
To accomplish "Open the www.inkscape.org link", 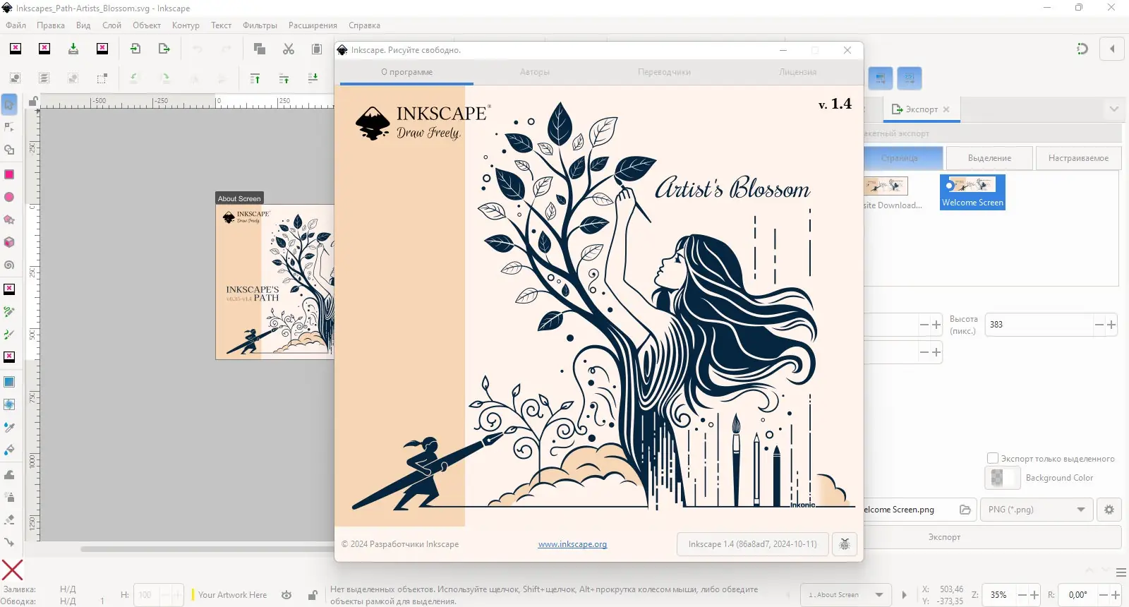I will [x=572, y=544].
